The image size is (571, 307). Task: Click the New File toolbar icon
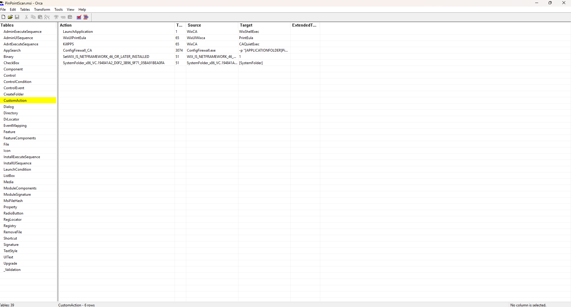[4, 17]
